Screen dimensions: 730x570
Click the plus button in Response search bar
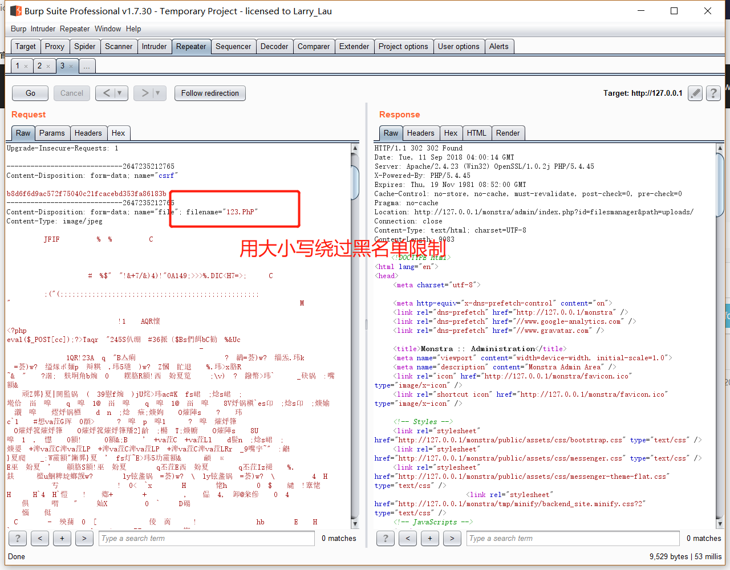pos(430,538)
